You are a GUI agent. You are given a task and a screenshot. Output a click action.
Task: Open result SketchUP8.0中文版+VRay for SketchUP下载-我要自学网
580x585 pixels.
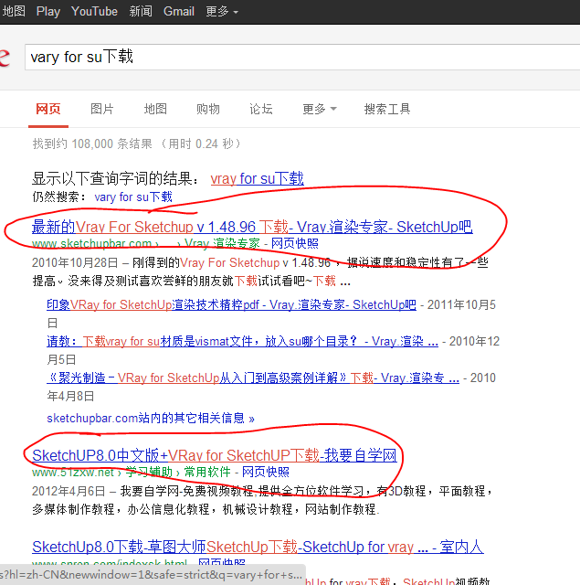pos(215,455)
